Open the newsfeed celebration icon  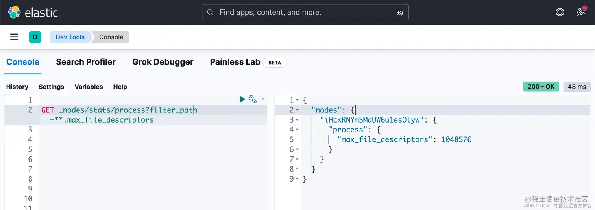tap(581, 12)
